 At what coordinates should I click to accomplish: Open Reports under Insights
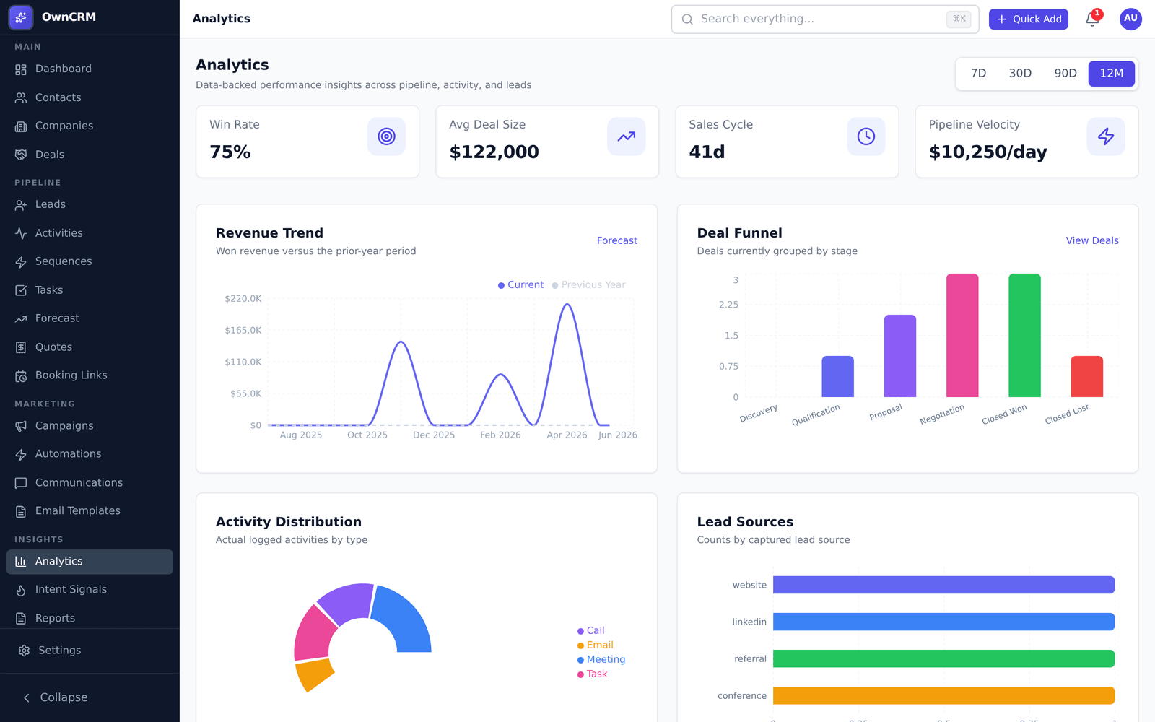[90, 619]
